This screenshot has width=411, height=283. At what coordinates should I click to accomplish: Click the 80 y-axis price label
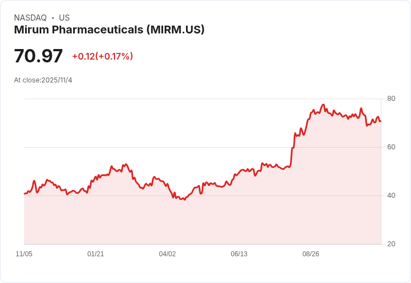click(391, 99)
